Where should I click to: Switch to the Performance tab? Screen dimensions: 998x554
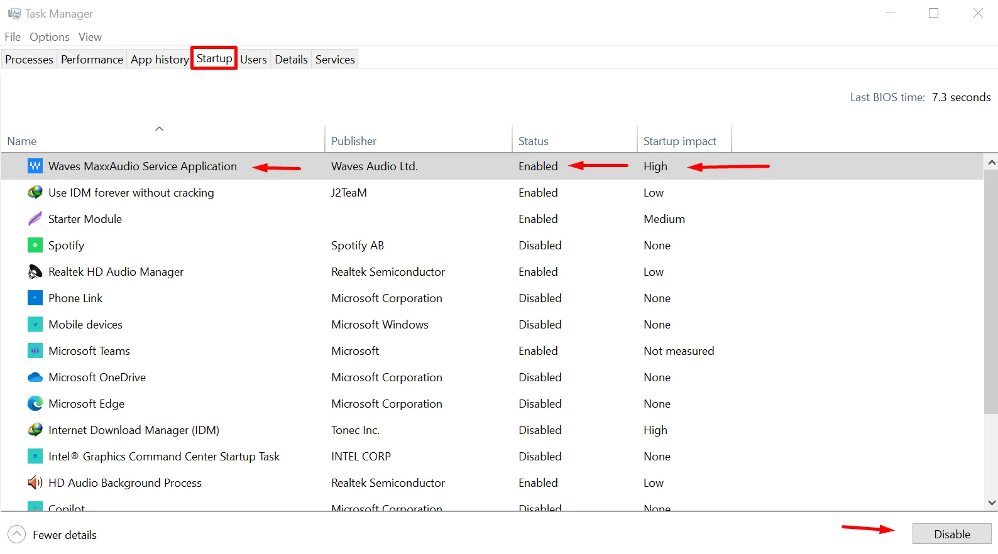point(92,60)
